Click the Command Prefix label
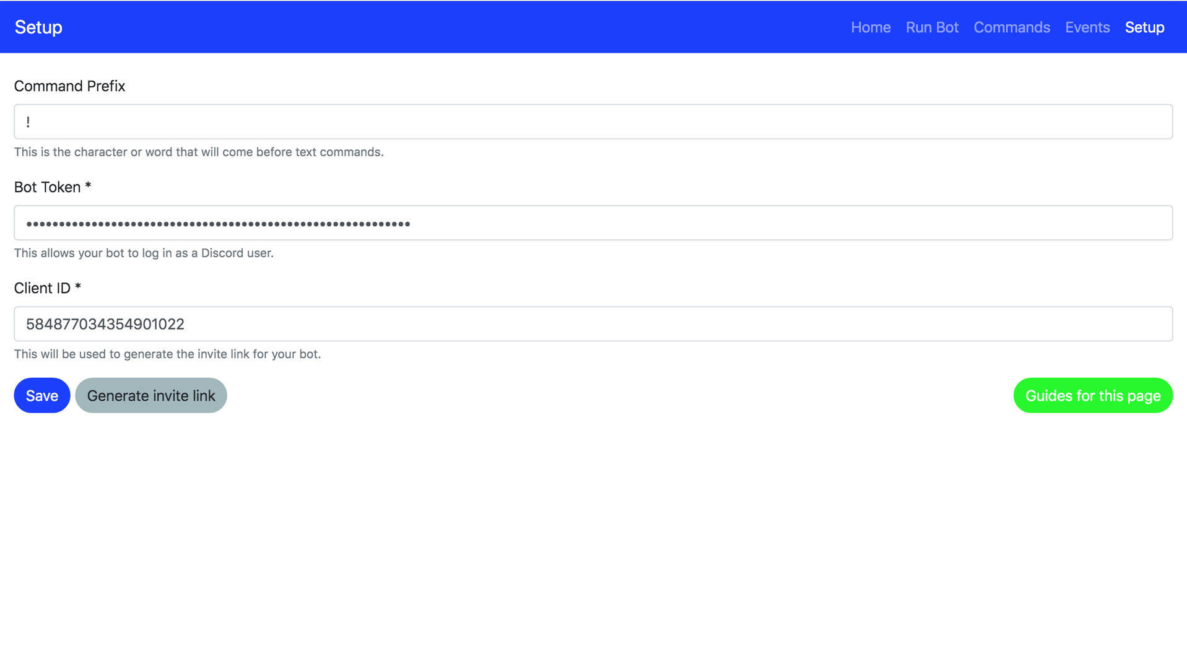This screenshot has height=669, width=1187. click(x=69, y=86)
